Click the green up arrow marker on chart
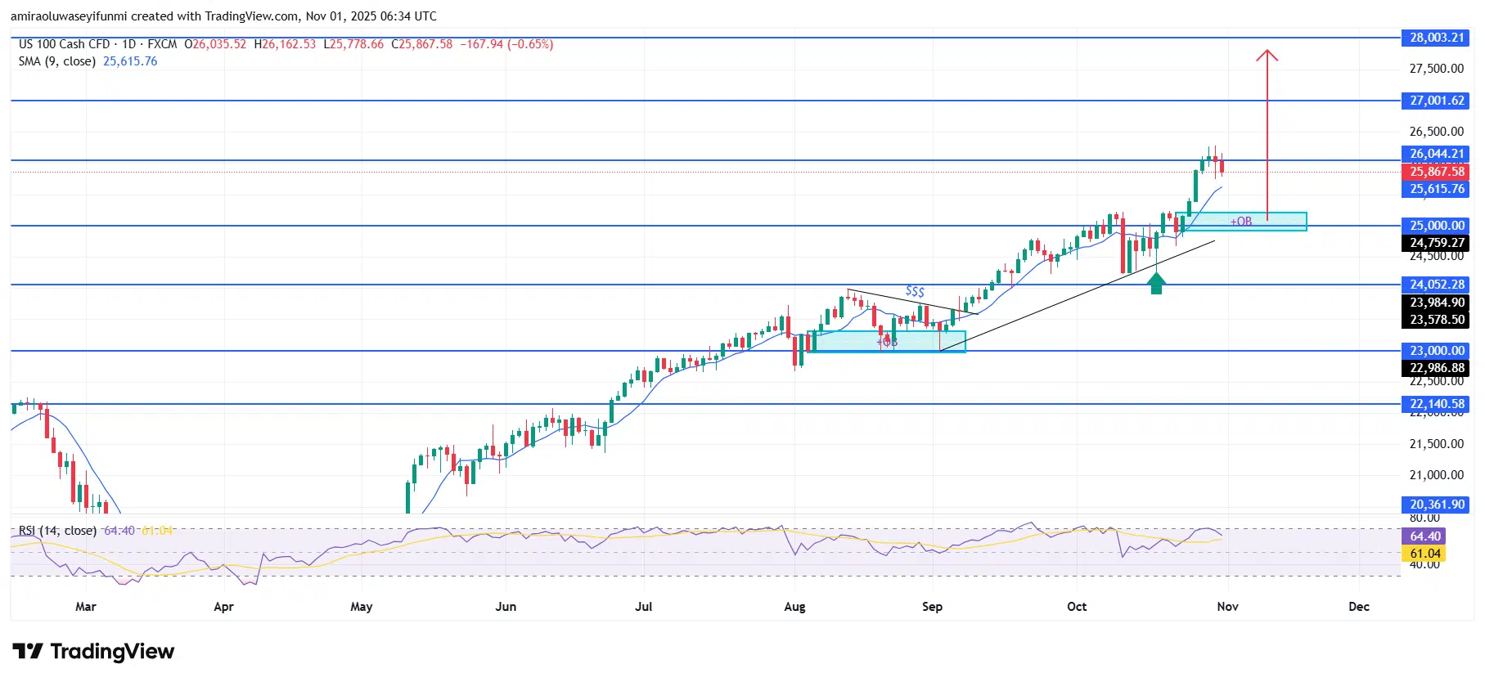Image resolution: width=1485 pixels, height=682 pixels. point(1156,283)
